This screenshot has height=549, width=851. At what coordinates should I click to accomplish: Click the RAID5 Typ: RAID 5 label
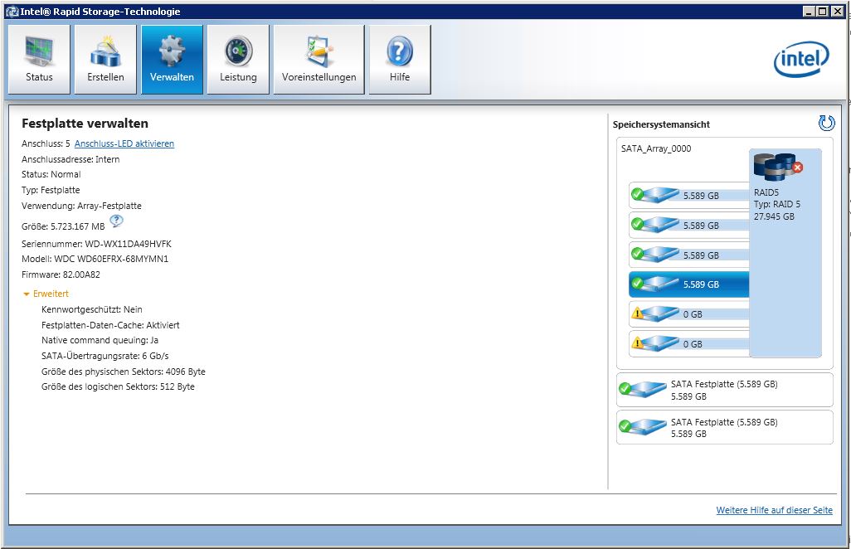(776, 198)
